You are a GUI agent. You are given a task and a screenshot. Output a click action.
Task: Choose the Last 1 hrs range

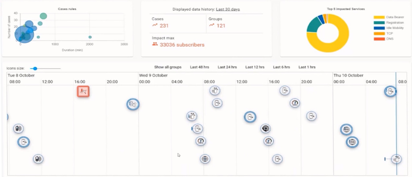(x=307, y=67)
